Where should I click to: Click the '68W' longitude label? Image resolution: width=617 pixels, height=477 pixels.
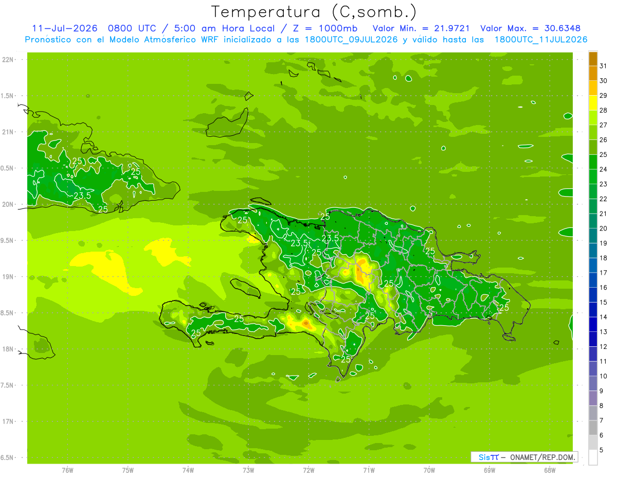[x=550, y=470]
